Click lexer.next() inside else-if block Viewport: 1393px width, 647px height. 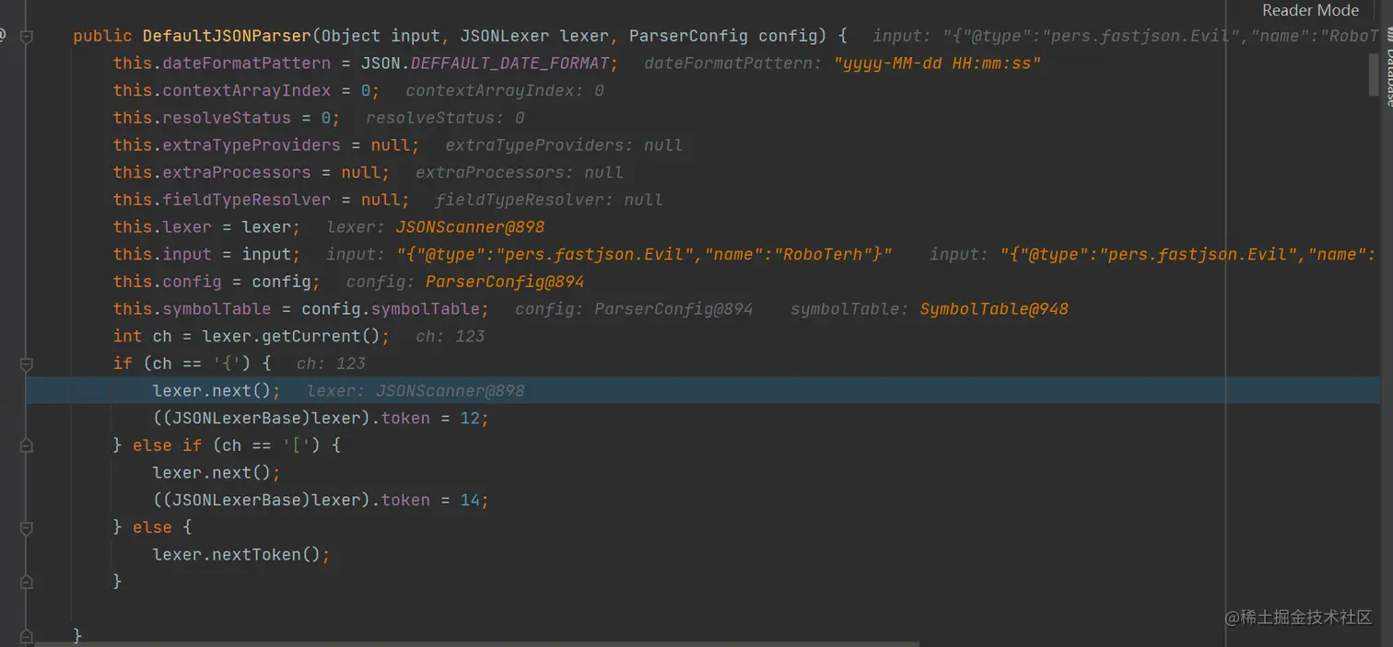[x=216, y=472]
